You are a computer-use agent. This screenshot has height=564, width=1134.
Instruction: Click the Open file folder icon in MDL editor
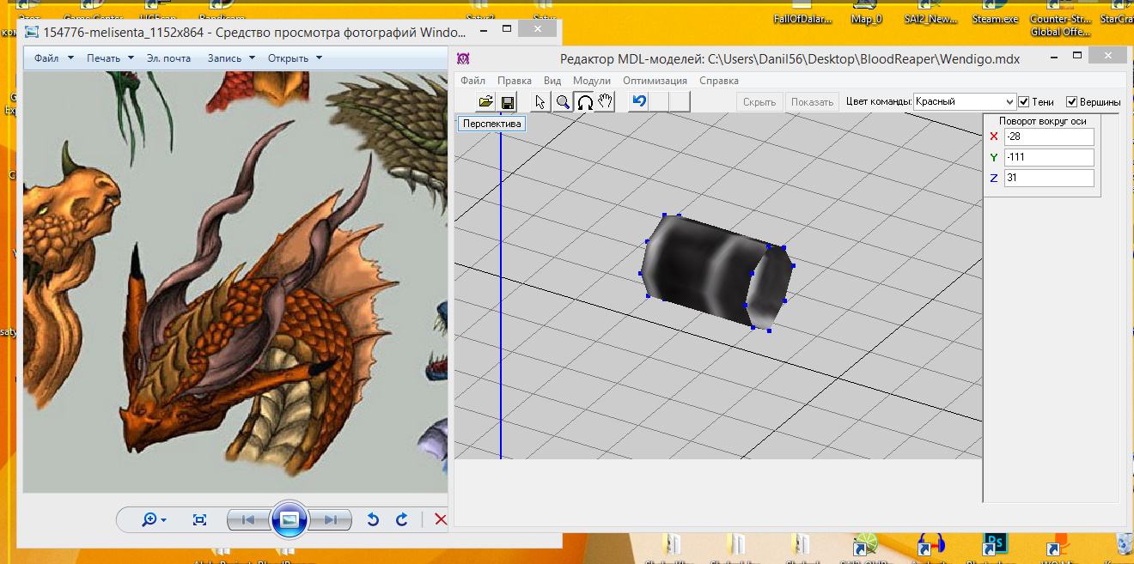pyautogui.click(x=486, y=102)
